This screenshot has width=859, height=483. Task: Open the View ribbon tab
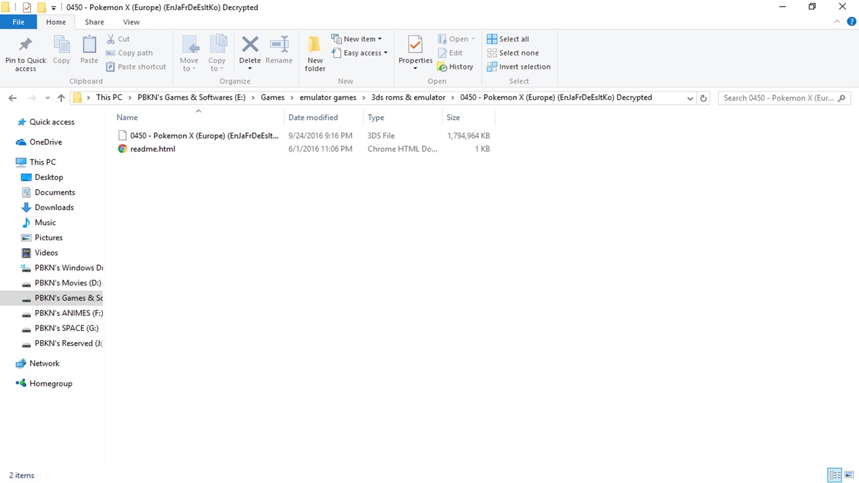132,22
